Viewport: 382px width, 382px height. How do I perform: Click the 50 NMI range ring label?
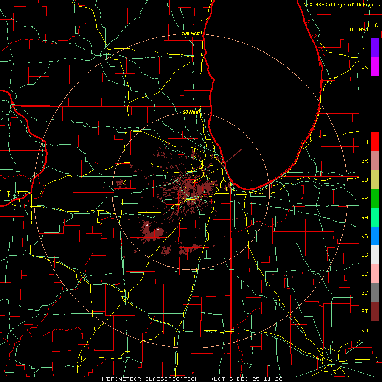pos(191,112)
